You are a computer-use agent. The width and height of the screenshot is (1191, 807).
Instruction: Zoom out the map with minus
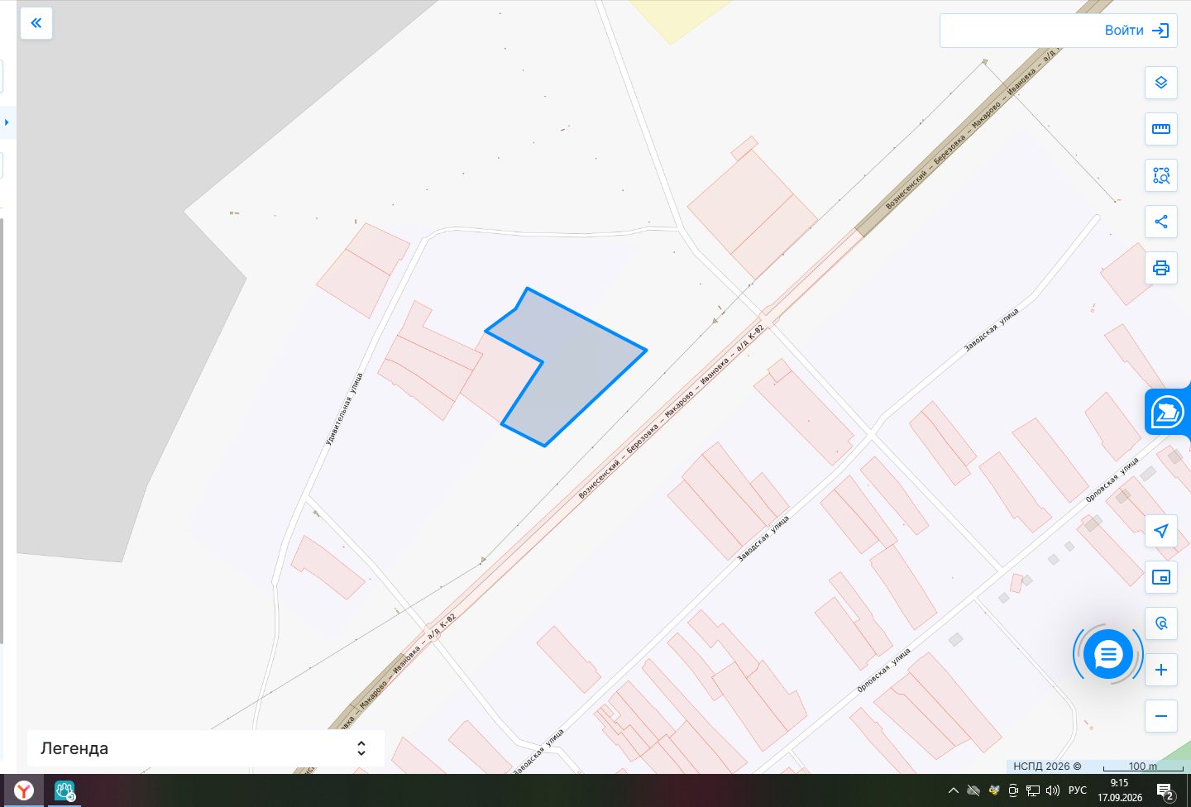point(1161,716)
